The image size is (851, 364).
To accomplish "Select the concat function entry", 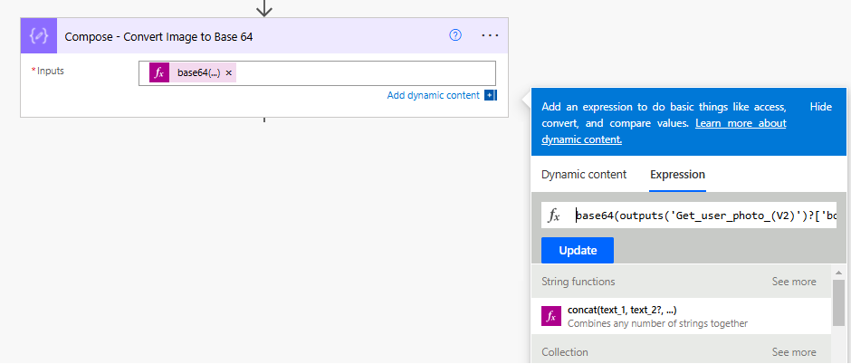I will pyautogui.click(x=681, y=316).
